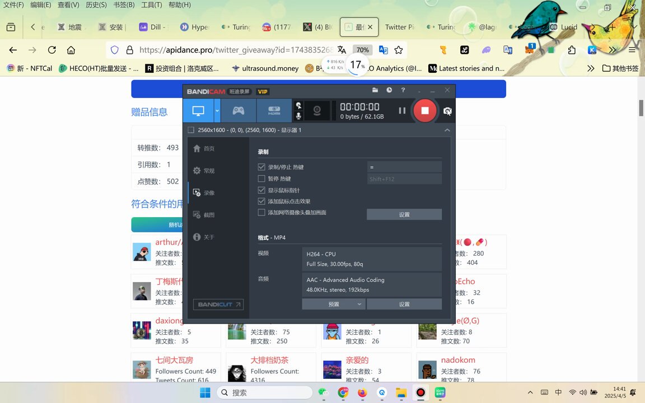Open 关于 tab in Bandicam sidebar
This screenshot has height=403, width=645.
point(204,237)
